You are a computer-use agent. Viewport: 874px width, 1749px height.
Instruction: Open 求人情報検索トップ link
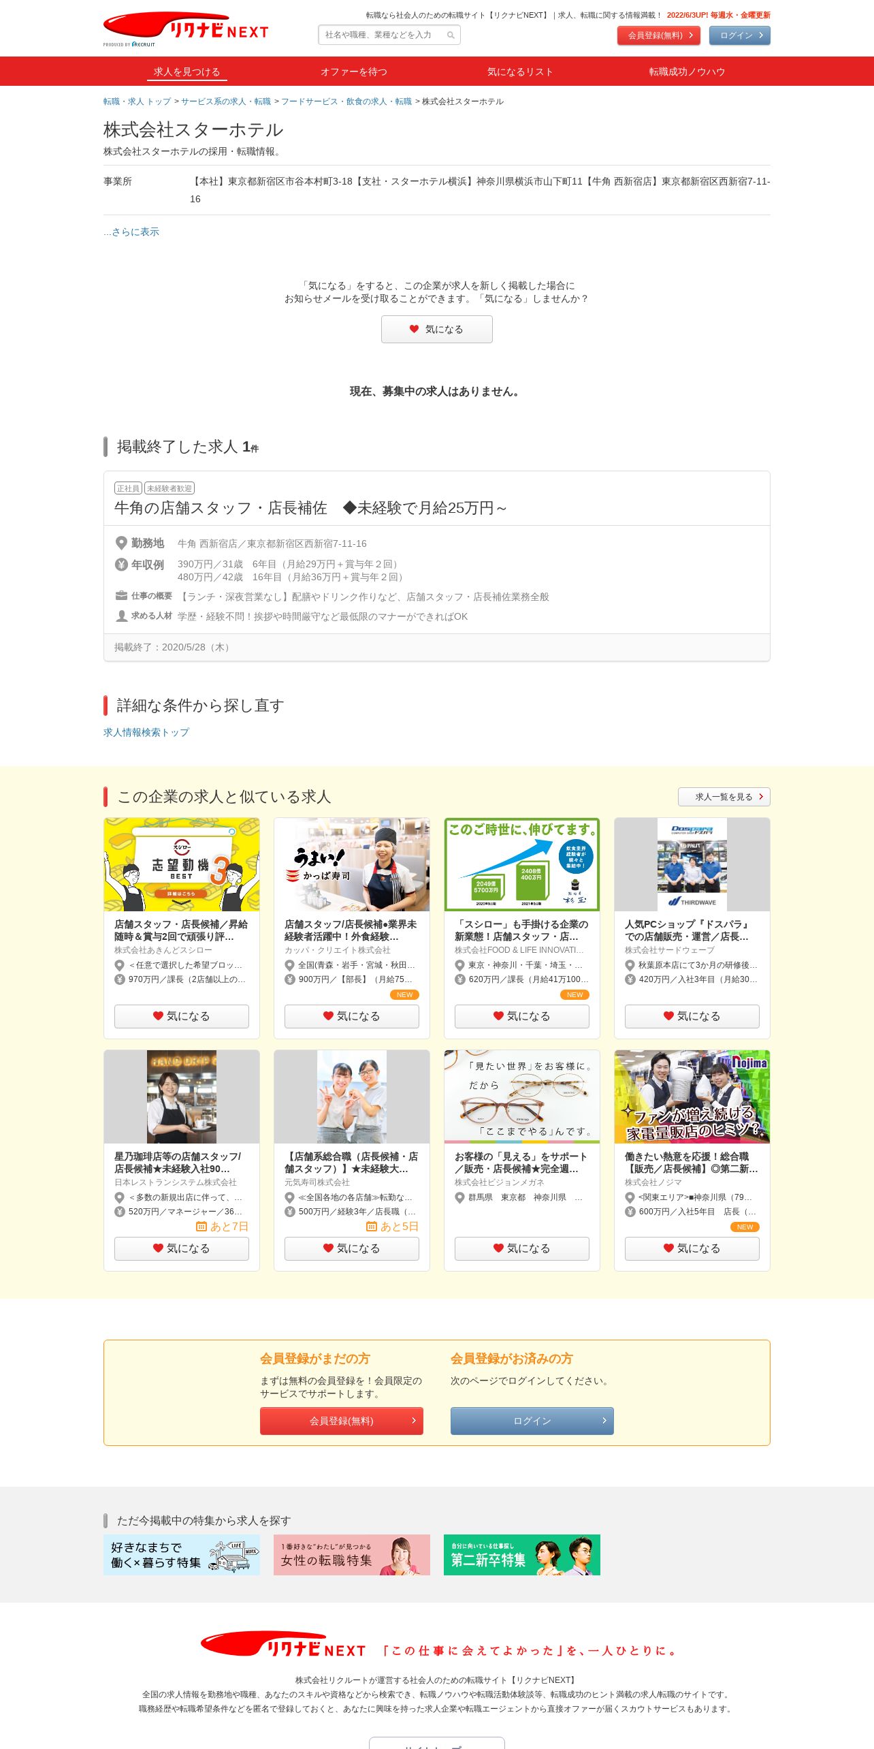point(146,732)
